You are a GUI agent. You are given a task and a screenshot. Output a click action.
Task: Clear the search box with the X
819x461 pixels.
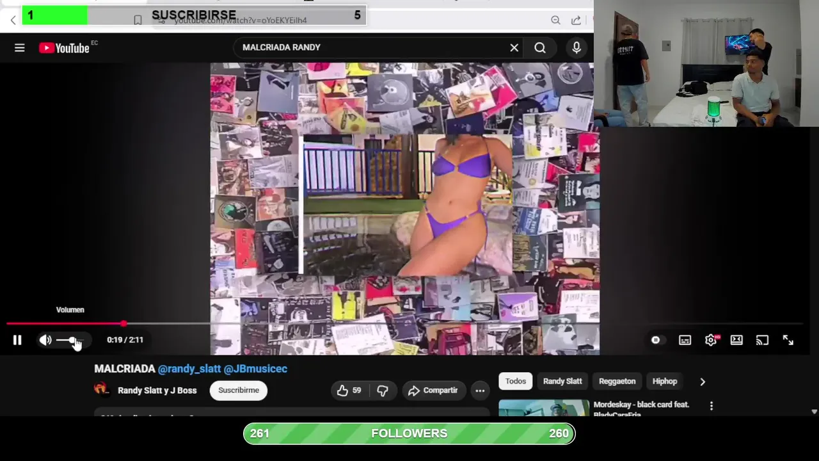(x=514, y=47)
